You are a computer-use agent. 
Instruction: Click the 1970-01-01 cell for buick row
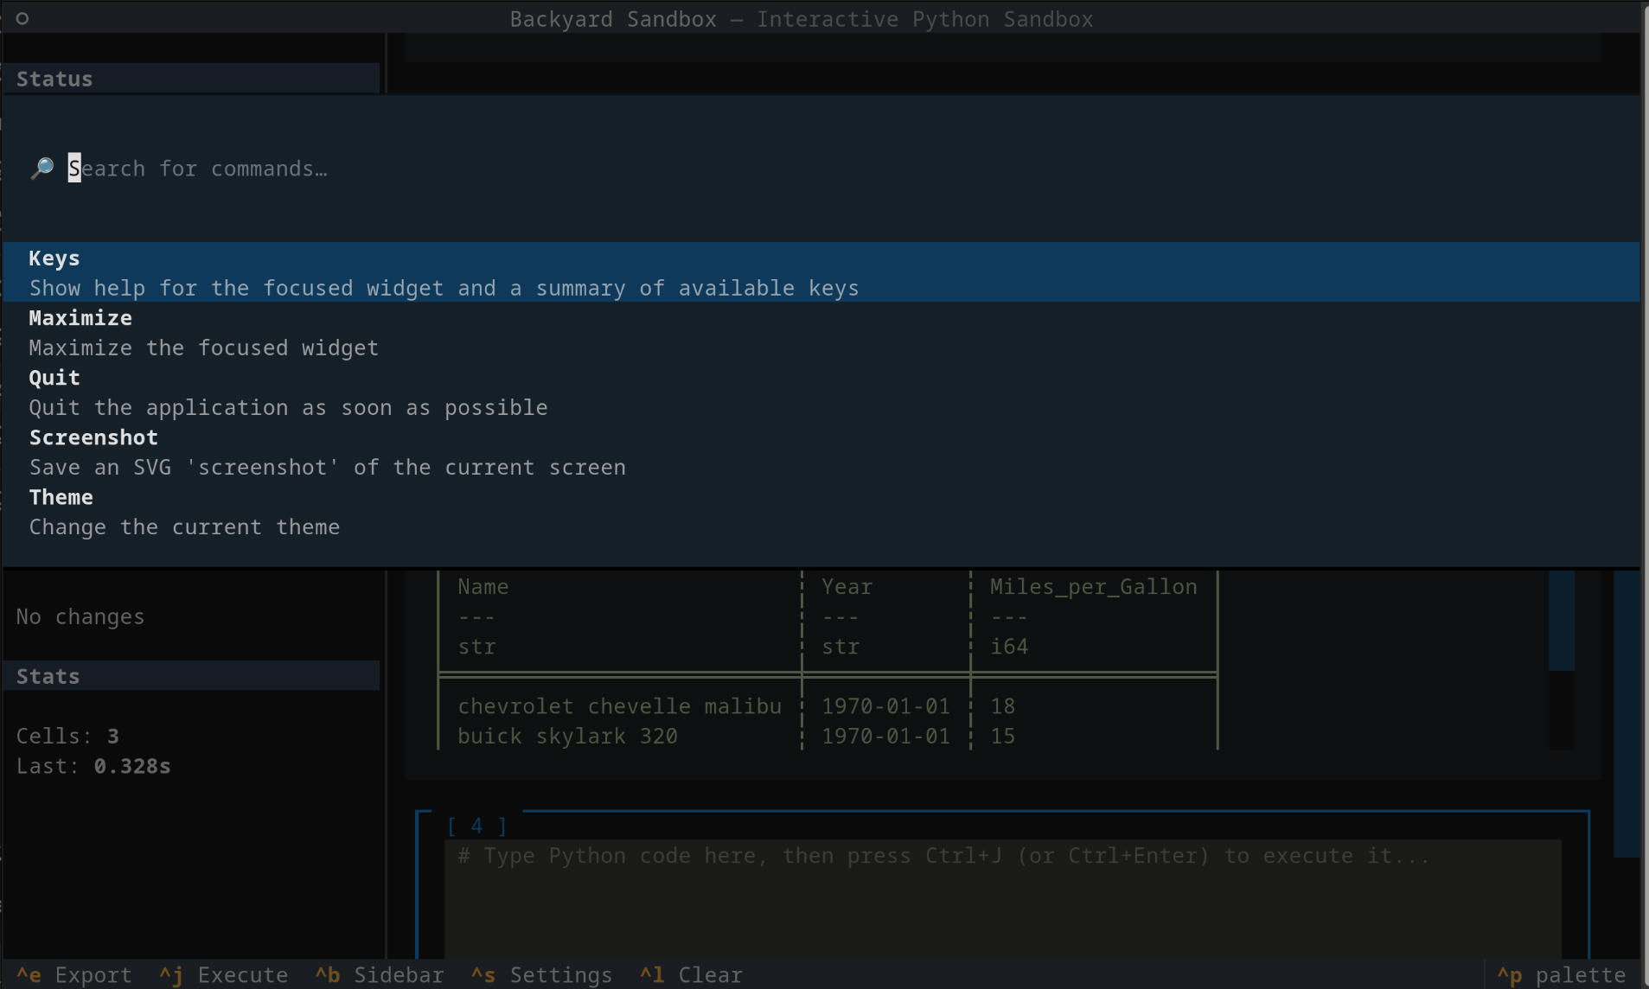pyautogui.click(x=885, y=737)
